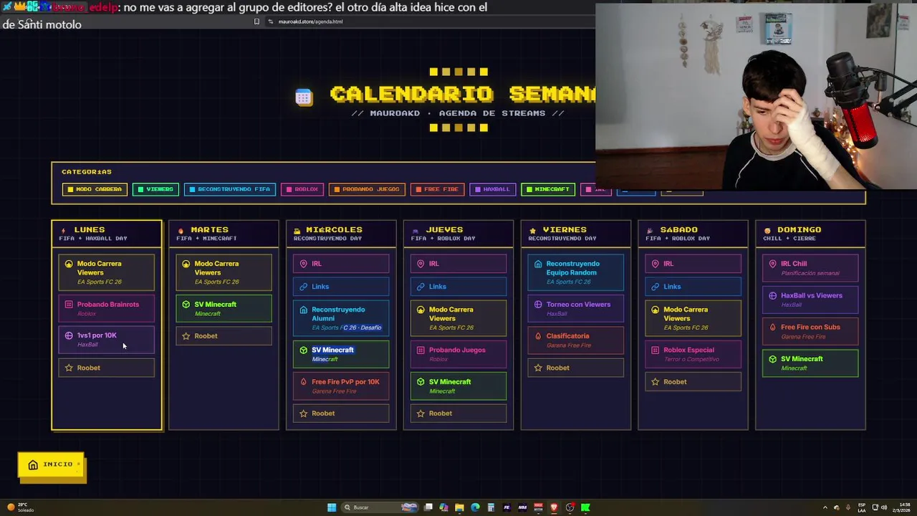
Task: Open HaxBall vs Viewers card
Action: click(x=810, y=300)
